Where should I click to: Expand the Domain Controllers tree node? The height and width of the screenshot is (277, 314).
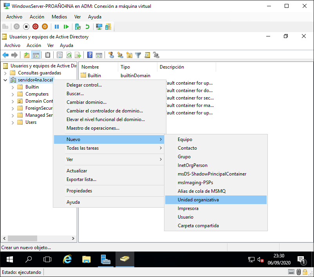(13, 101)
